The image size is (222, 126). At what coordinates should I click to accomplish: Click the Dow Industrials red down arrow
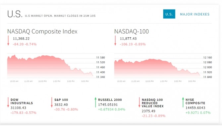coord(8,103)
